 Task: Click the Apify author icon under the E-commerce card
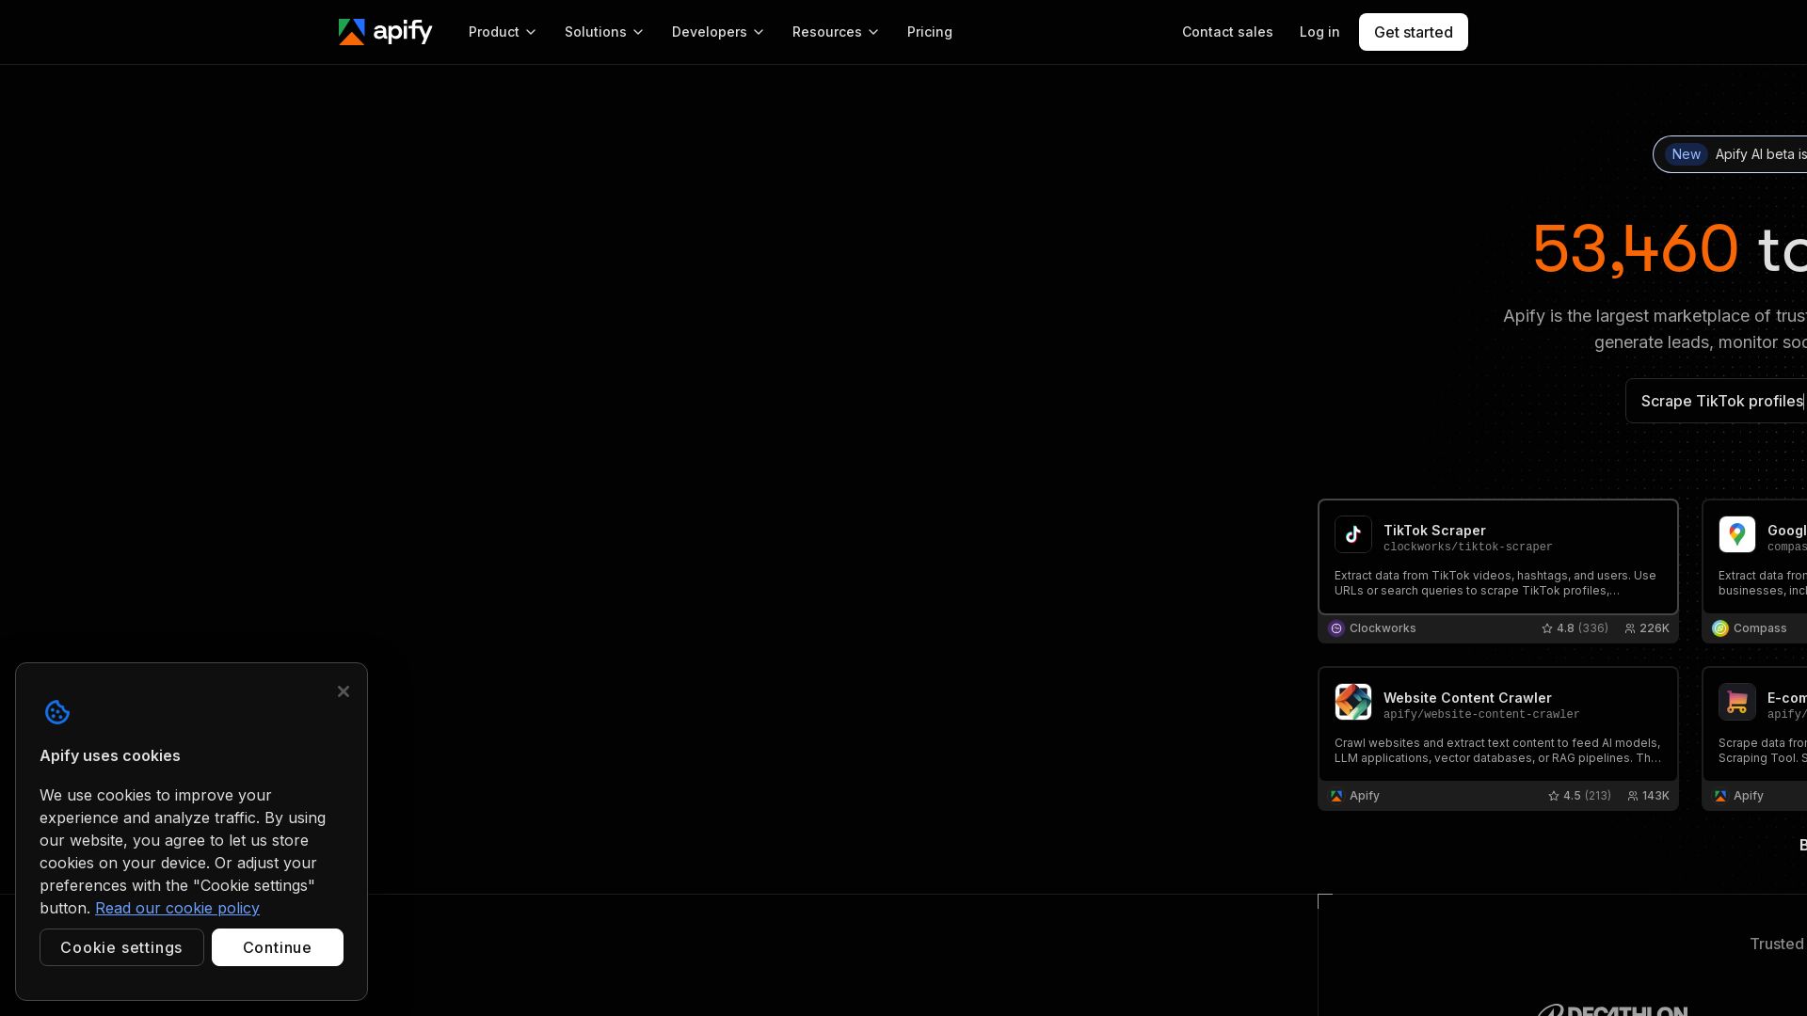tap(1720, 796)
